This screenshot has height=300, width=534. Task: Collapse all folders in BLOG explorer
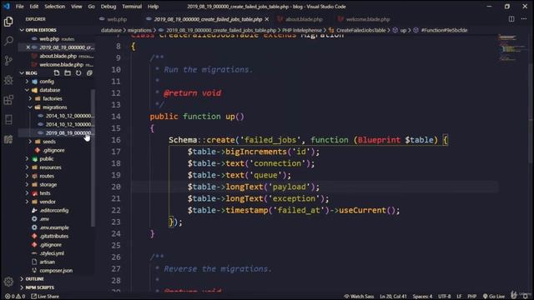[x=89, y=72]
